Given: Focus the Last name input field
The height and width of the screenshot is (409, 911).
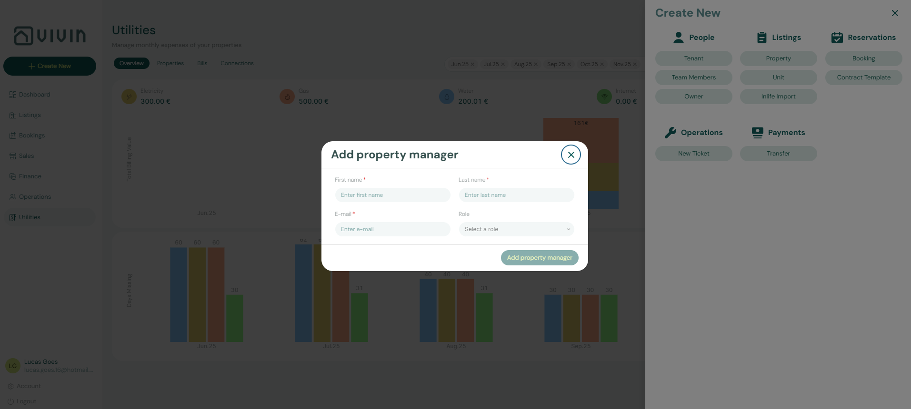Looking at the screenshot, I should [x=516, y=195].
